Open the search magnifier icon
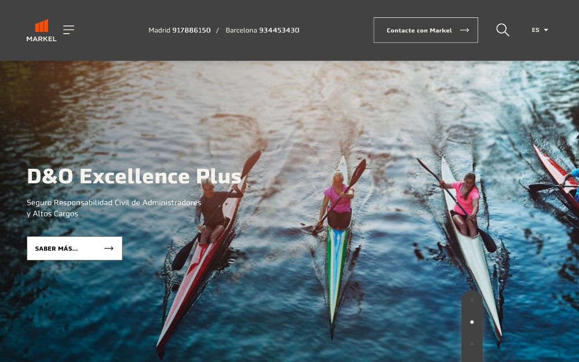 502,30
